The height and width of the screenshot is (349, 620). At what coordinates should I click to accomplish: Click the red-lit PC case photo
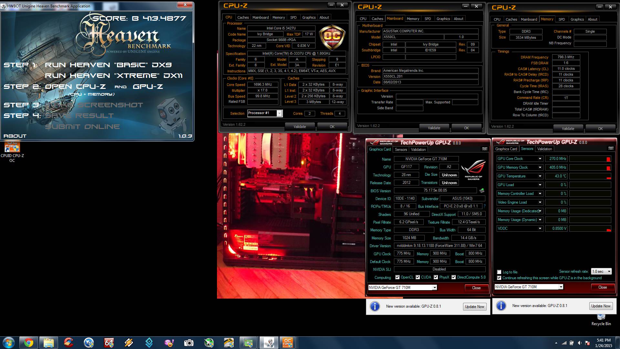tap(291, 216)
